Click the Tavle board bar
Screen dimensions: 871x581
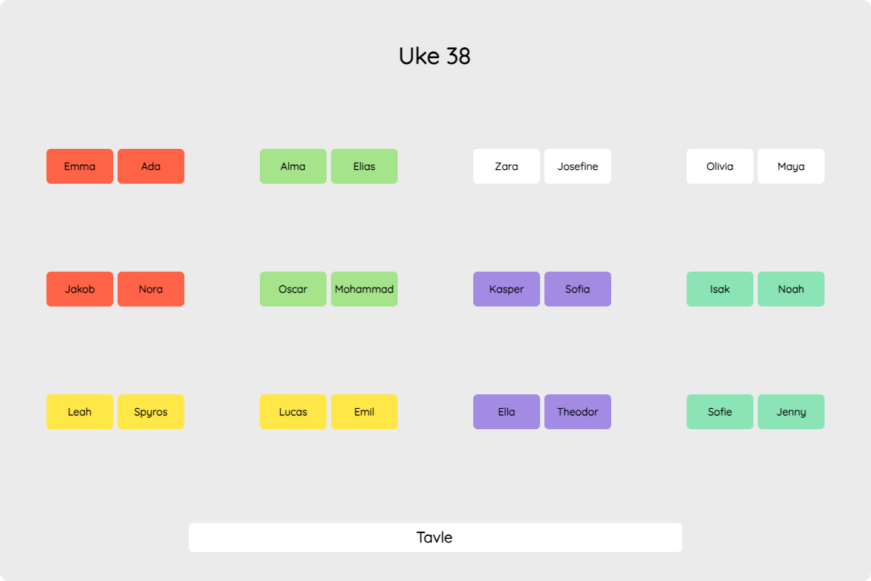coord(435,537)
